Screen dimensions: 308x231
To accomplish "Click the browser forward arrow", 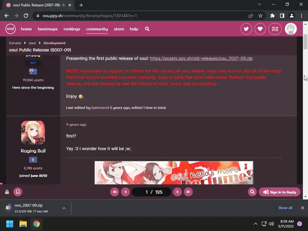I will click(16, 16).
